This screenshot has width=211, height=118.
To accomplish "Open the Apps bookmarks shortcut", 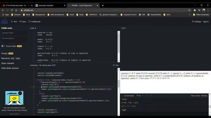I will [x=6, y=15].
